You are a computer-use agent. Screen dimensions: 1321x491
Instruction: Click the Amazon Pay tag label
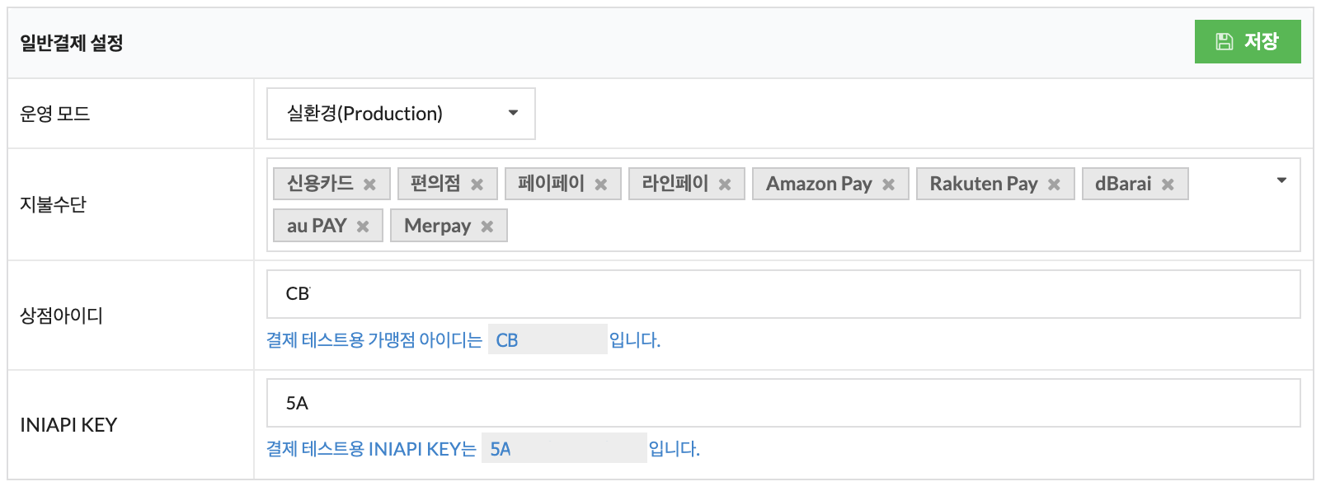819,184
